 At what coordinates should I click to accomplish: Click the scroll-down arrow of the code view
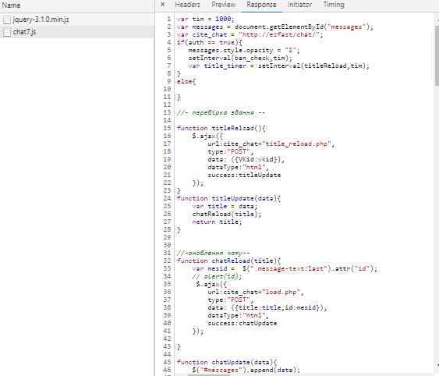pyautogui.click(x=437, y=365)
